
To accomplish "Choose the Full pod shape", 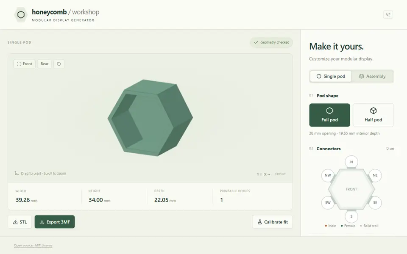I will [x=330, y=115].
